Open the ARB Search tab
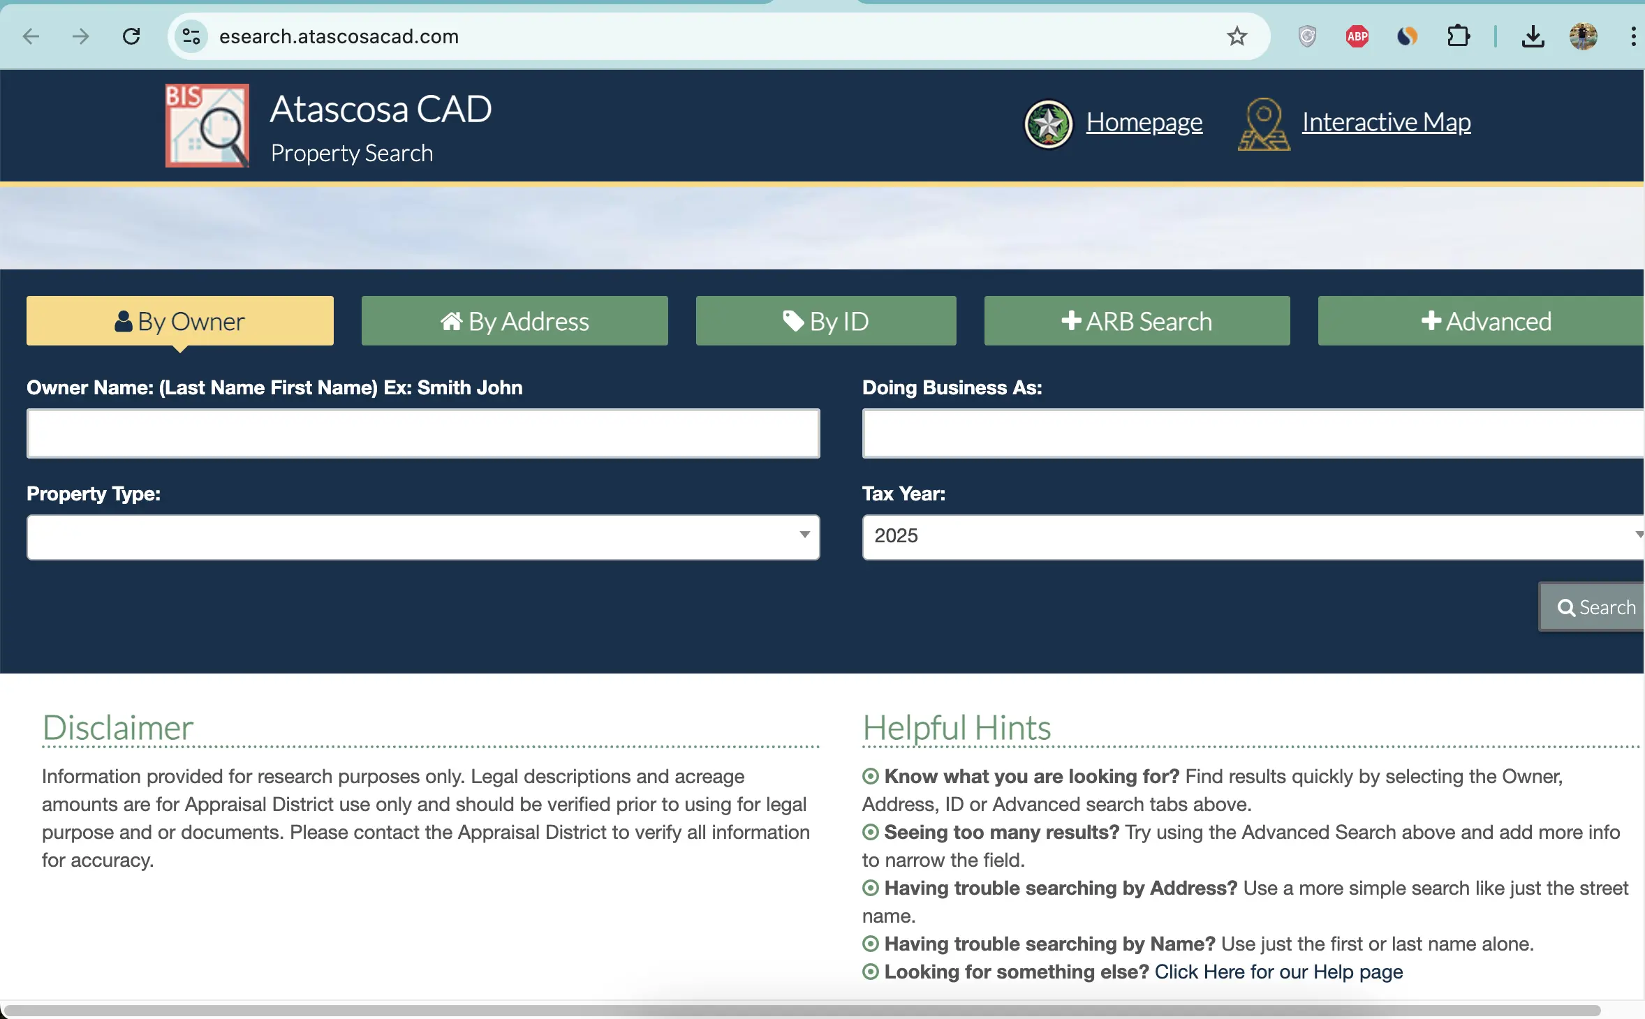1645x1019 pixels. (x=1137, y=321)
